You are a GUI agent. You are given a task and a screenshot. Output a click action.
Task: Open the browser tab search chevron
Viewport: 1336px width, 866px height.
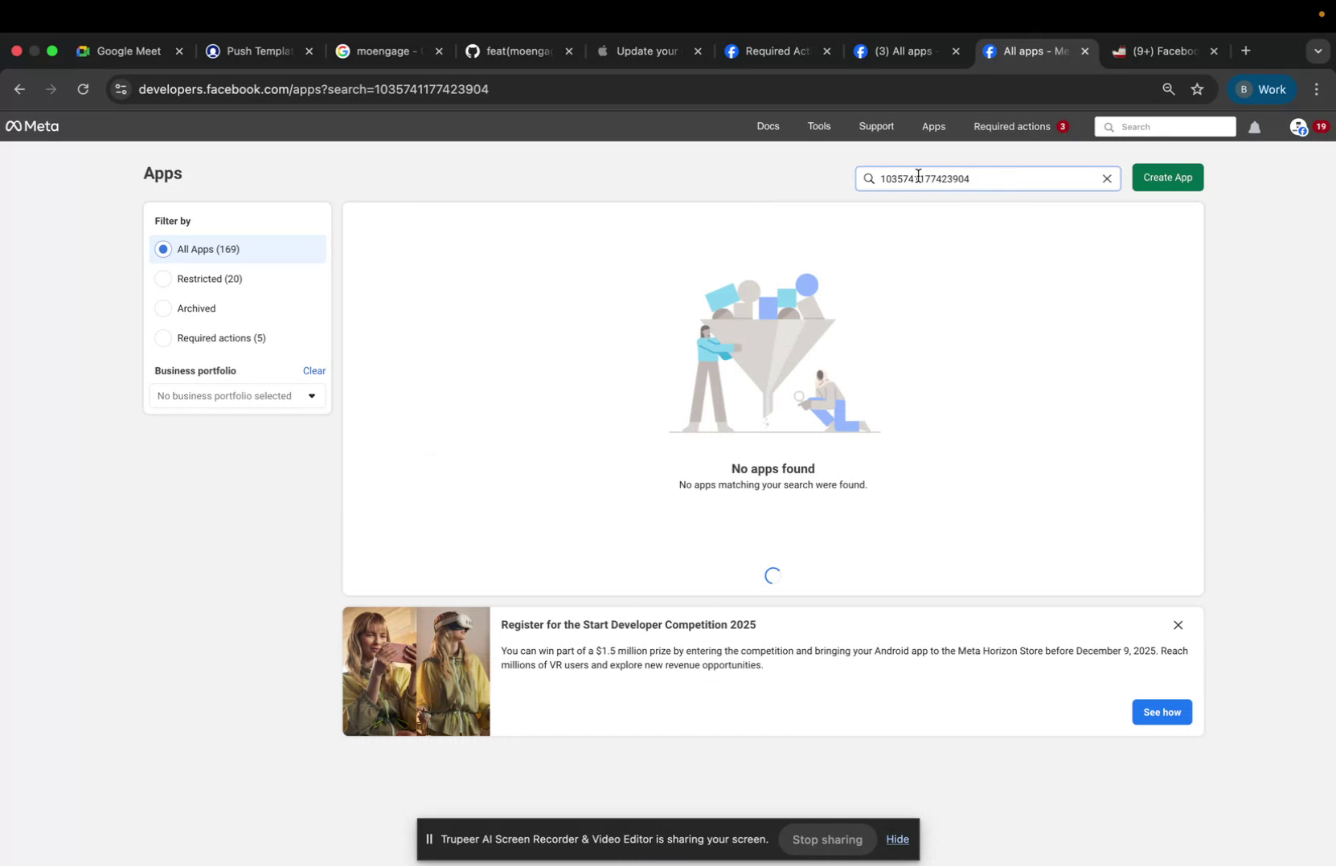(1318, 50)
